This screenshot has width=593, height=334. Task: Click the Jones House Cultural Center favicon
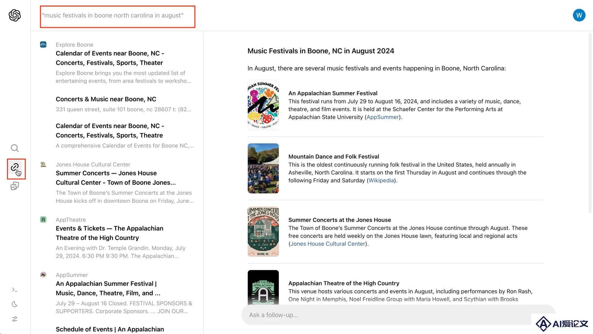pyautogui.click(x=43, y=164)
